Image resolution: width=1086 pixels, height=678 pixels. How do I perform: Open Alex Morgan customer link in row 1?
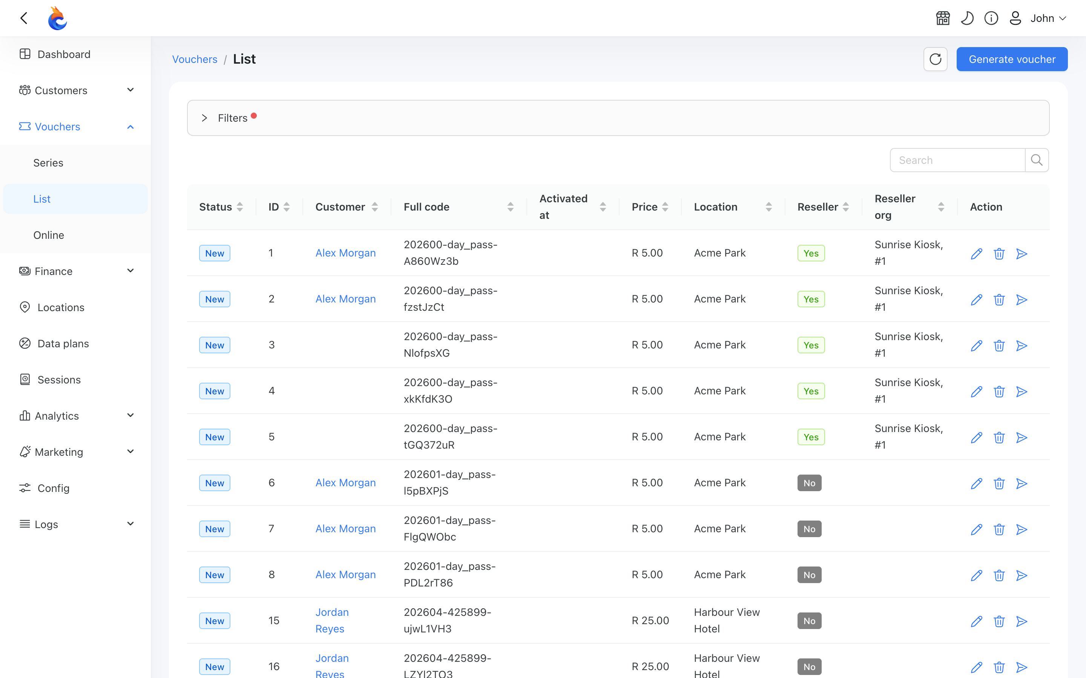345,253
